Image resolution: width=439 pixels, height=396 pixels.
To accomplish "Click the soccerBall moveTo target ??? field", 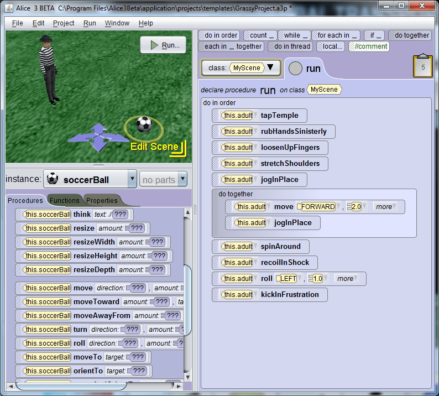I will [x=136, y=357].
